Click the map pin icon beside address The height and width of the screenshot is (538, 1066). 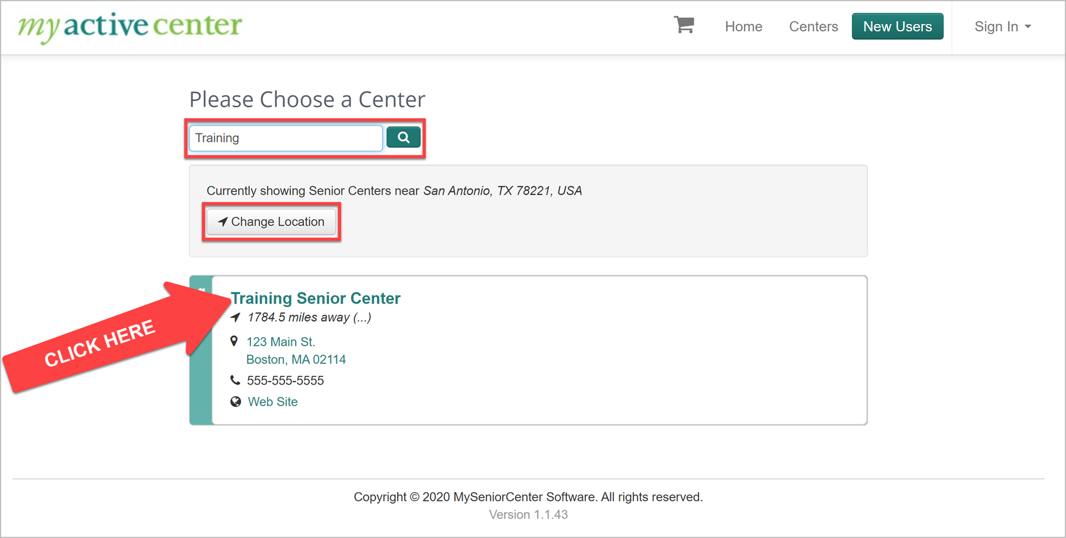[234, 341]
